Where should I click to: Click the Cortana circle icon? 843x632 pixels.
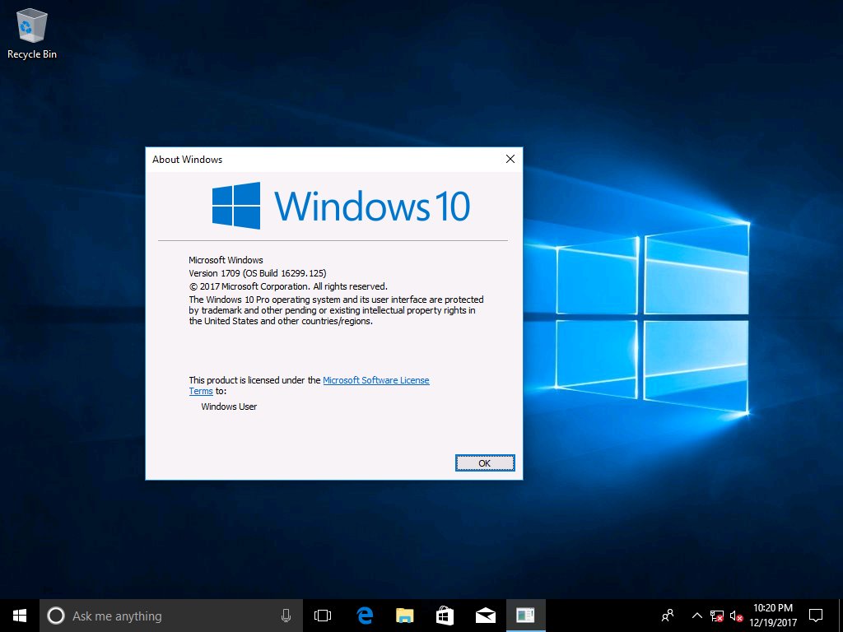coord(56,616)
